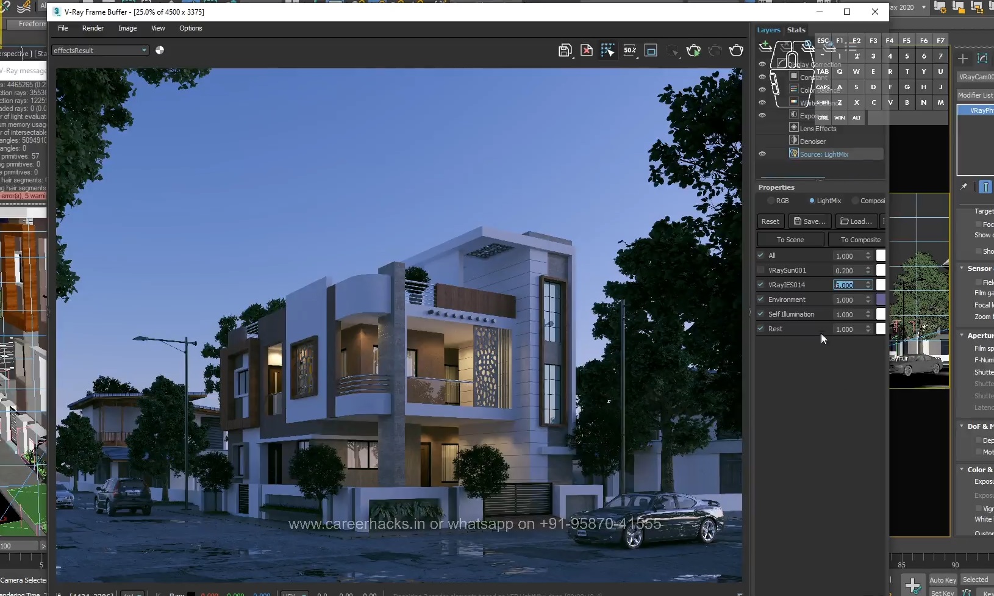Activate the region render tool
Image resolution: width=994 pixels, height=596 pixels.
click(x=607, y=50)
